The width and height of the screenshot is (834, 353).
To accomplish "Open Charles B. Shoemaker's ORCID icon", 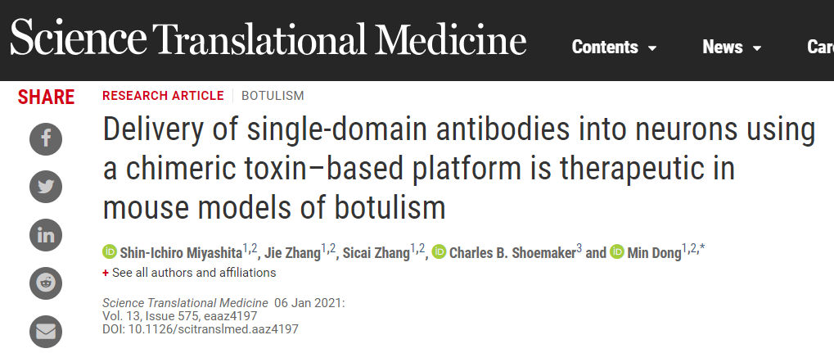I will pos(439,251).
